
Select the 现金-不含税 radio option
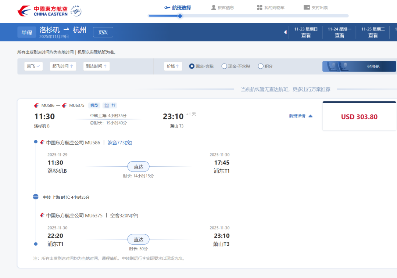coord(224,66)
